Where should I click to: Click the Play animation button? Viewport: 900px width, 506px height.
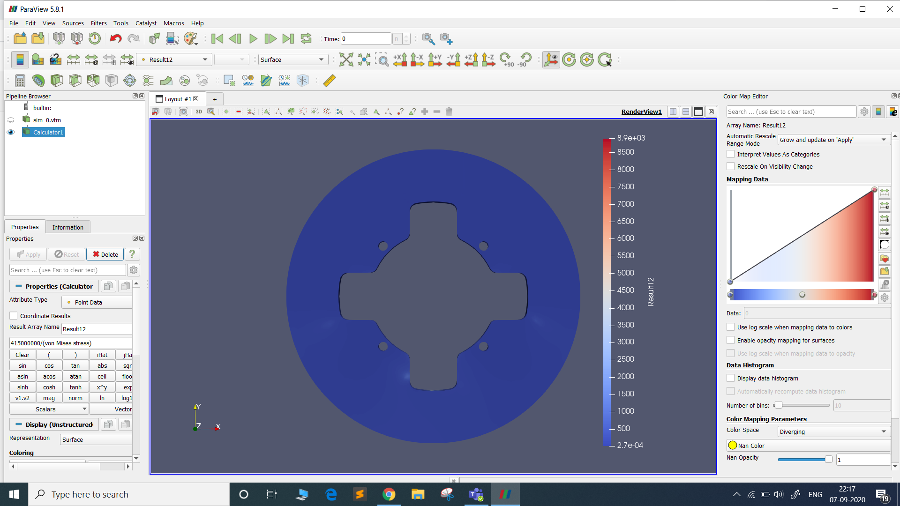click(x=253, y=39)
